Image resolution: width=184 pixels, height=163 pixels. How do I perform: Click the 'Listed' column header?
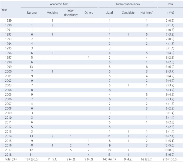click(x=109, y=13)
